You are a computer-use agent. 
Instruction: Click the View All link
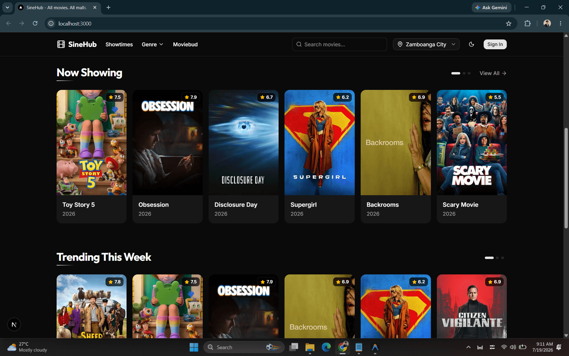[493, 73]
